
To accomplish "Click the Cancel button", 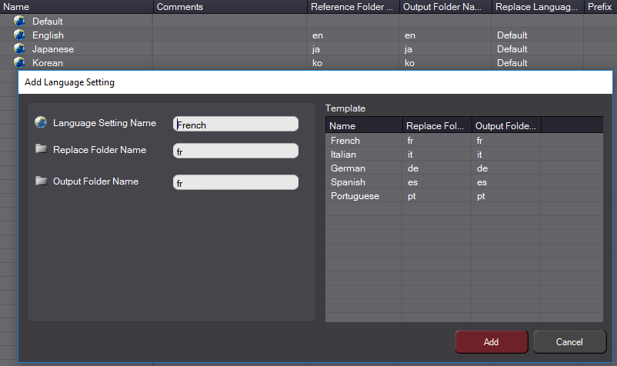I will (x=569, y=342).
